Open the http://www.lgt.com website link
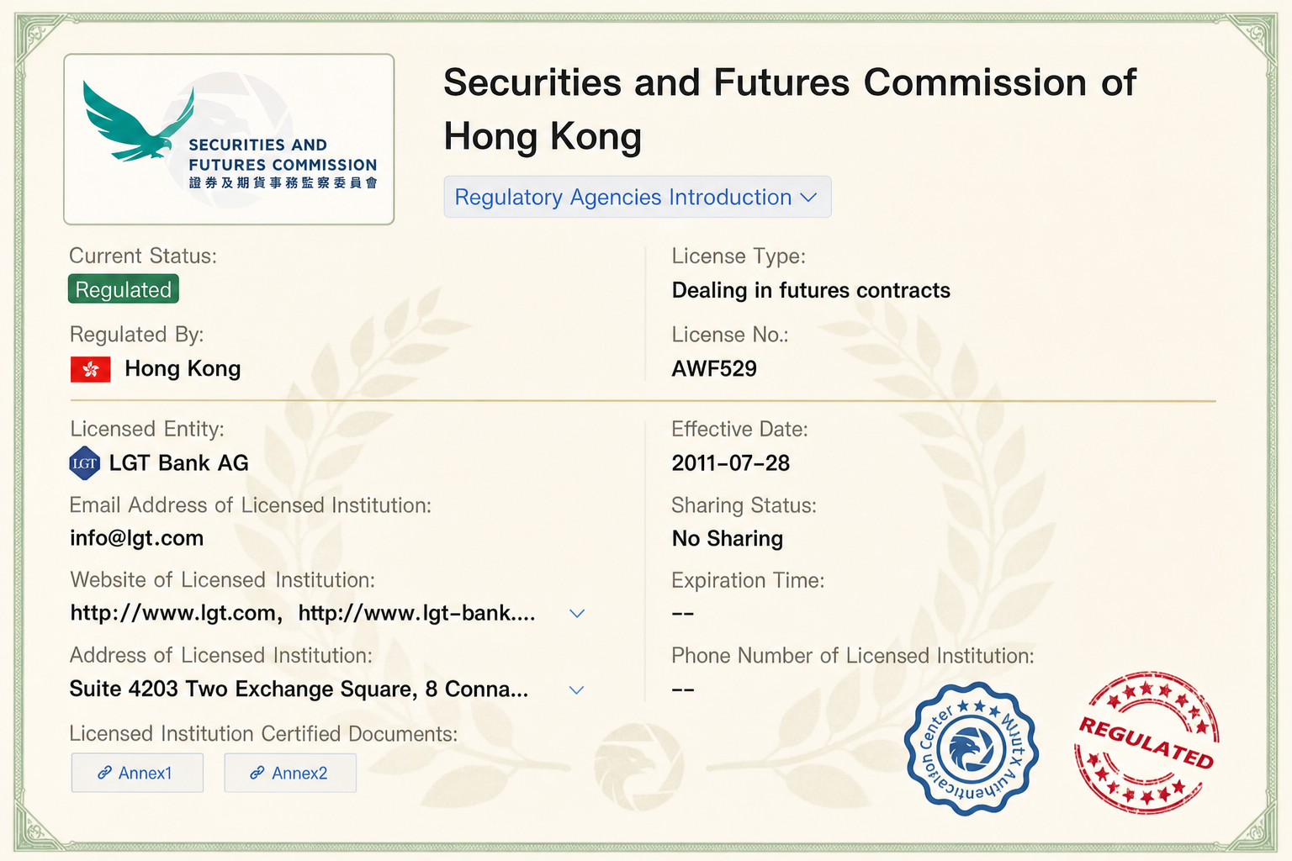This screenshot has height=861, width=1292. (173, 613)
